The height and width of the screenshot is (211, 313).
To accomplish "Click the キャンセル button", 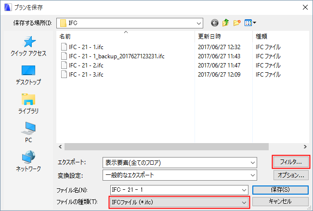I will pyautogui.click(x=280, y=201).
